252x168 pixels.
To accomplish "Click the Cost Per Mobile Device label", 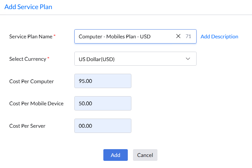I will click(x=37, y=104).
